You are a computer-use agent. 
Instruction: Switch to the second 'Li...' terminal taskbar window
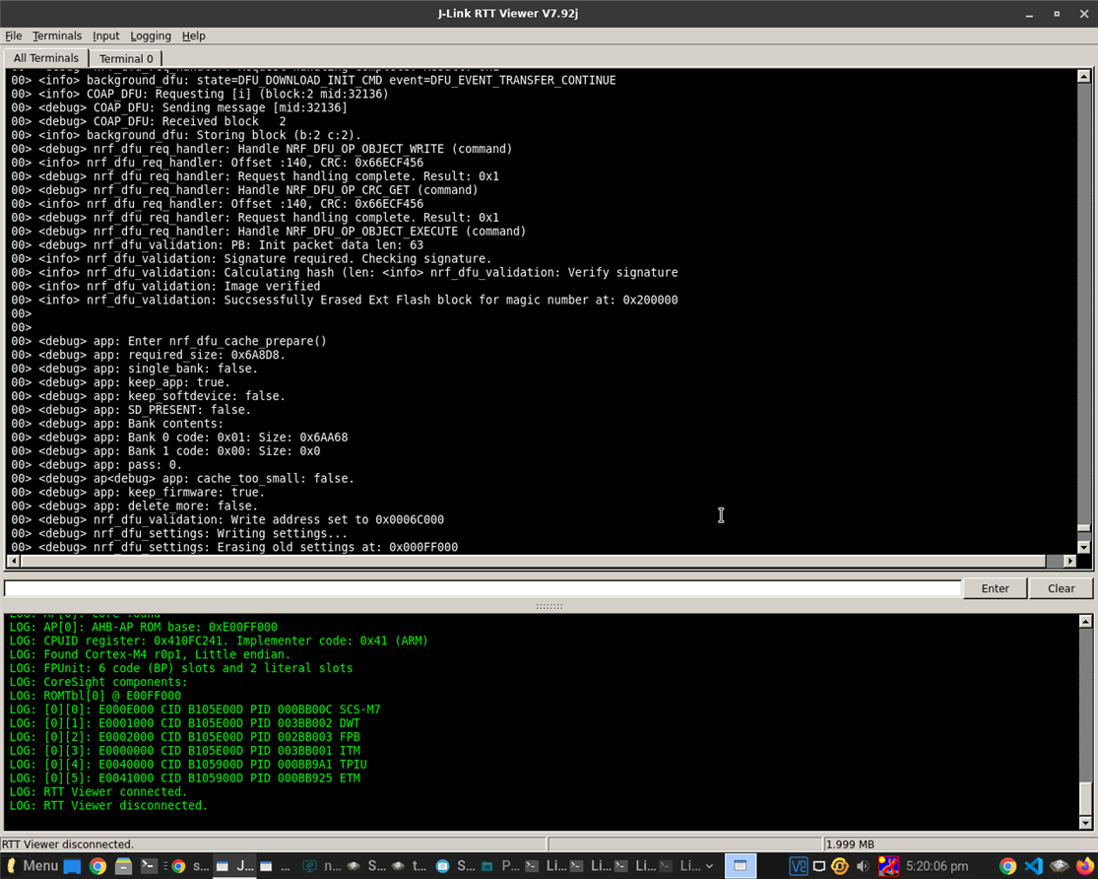590,866
